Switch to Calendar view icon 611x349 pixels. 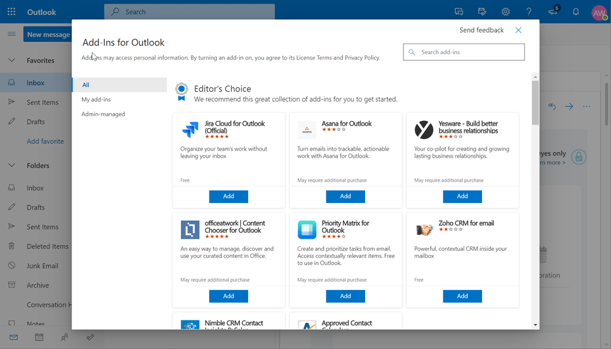click(39, 337)
